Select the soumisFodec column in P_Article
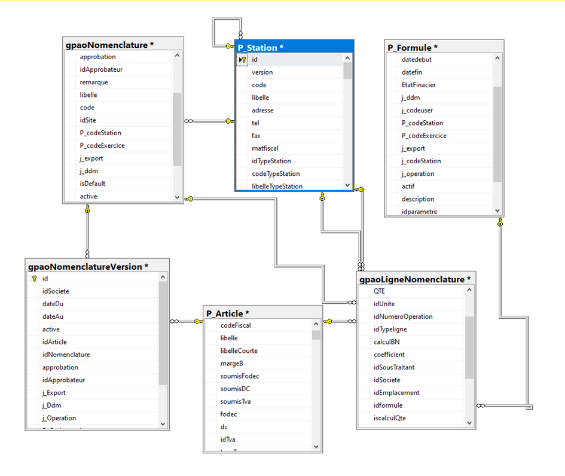Screen dimensions: 565x476 (240, 376)
